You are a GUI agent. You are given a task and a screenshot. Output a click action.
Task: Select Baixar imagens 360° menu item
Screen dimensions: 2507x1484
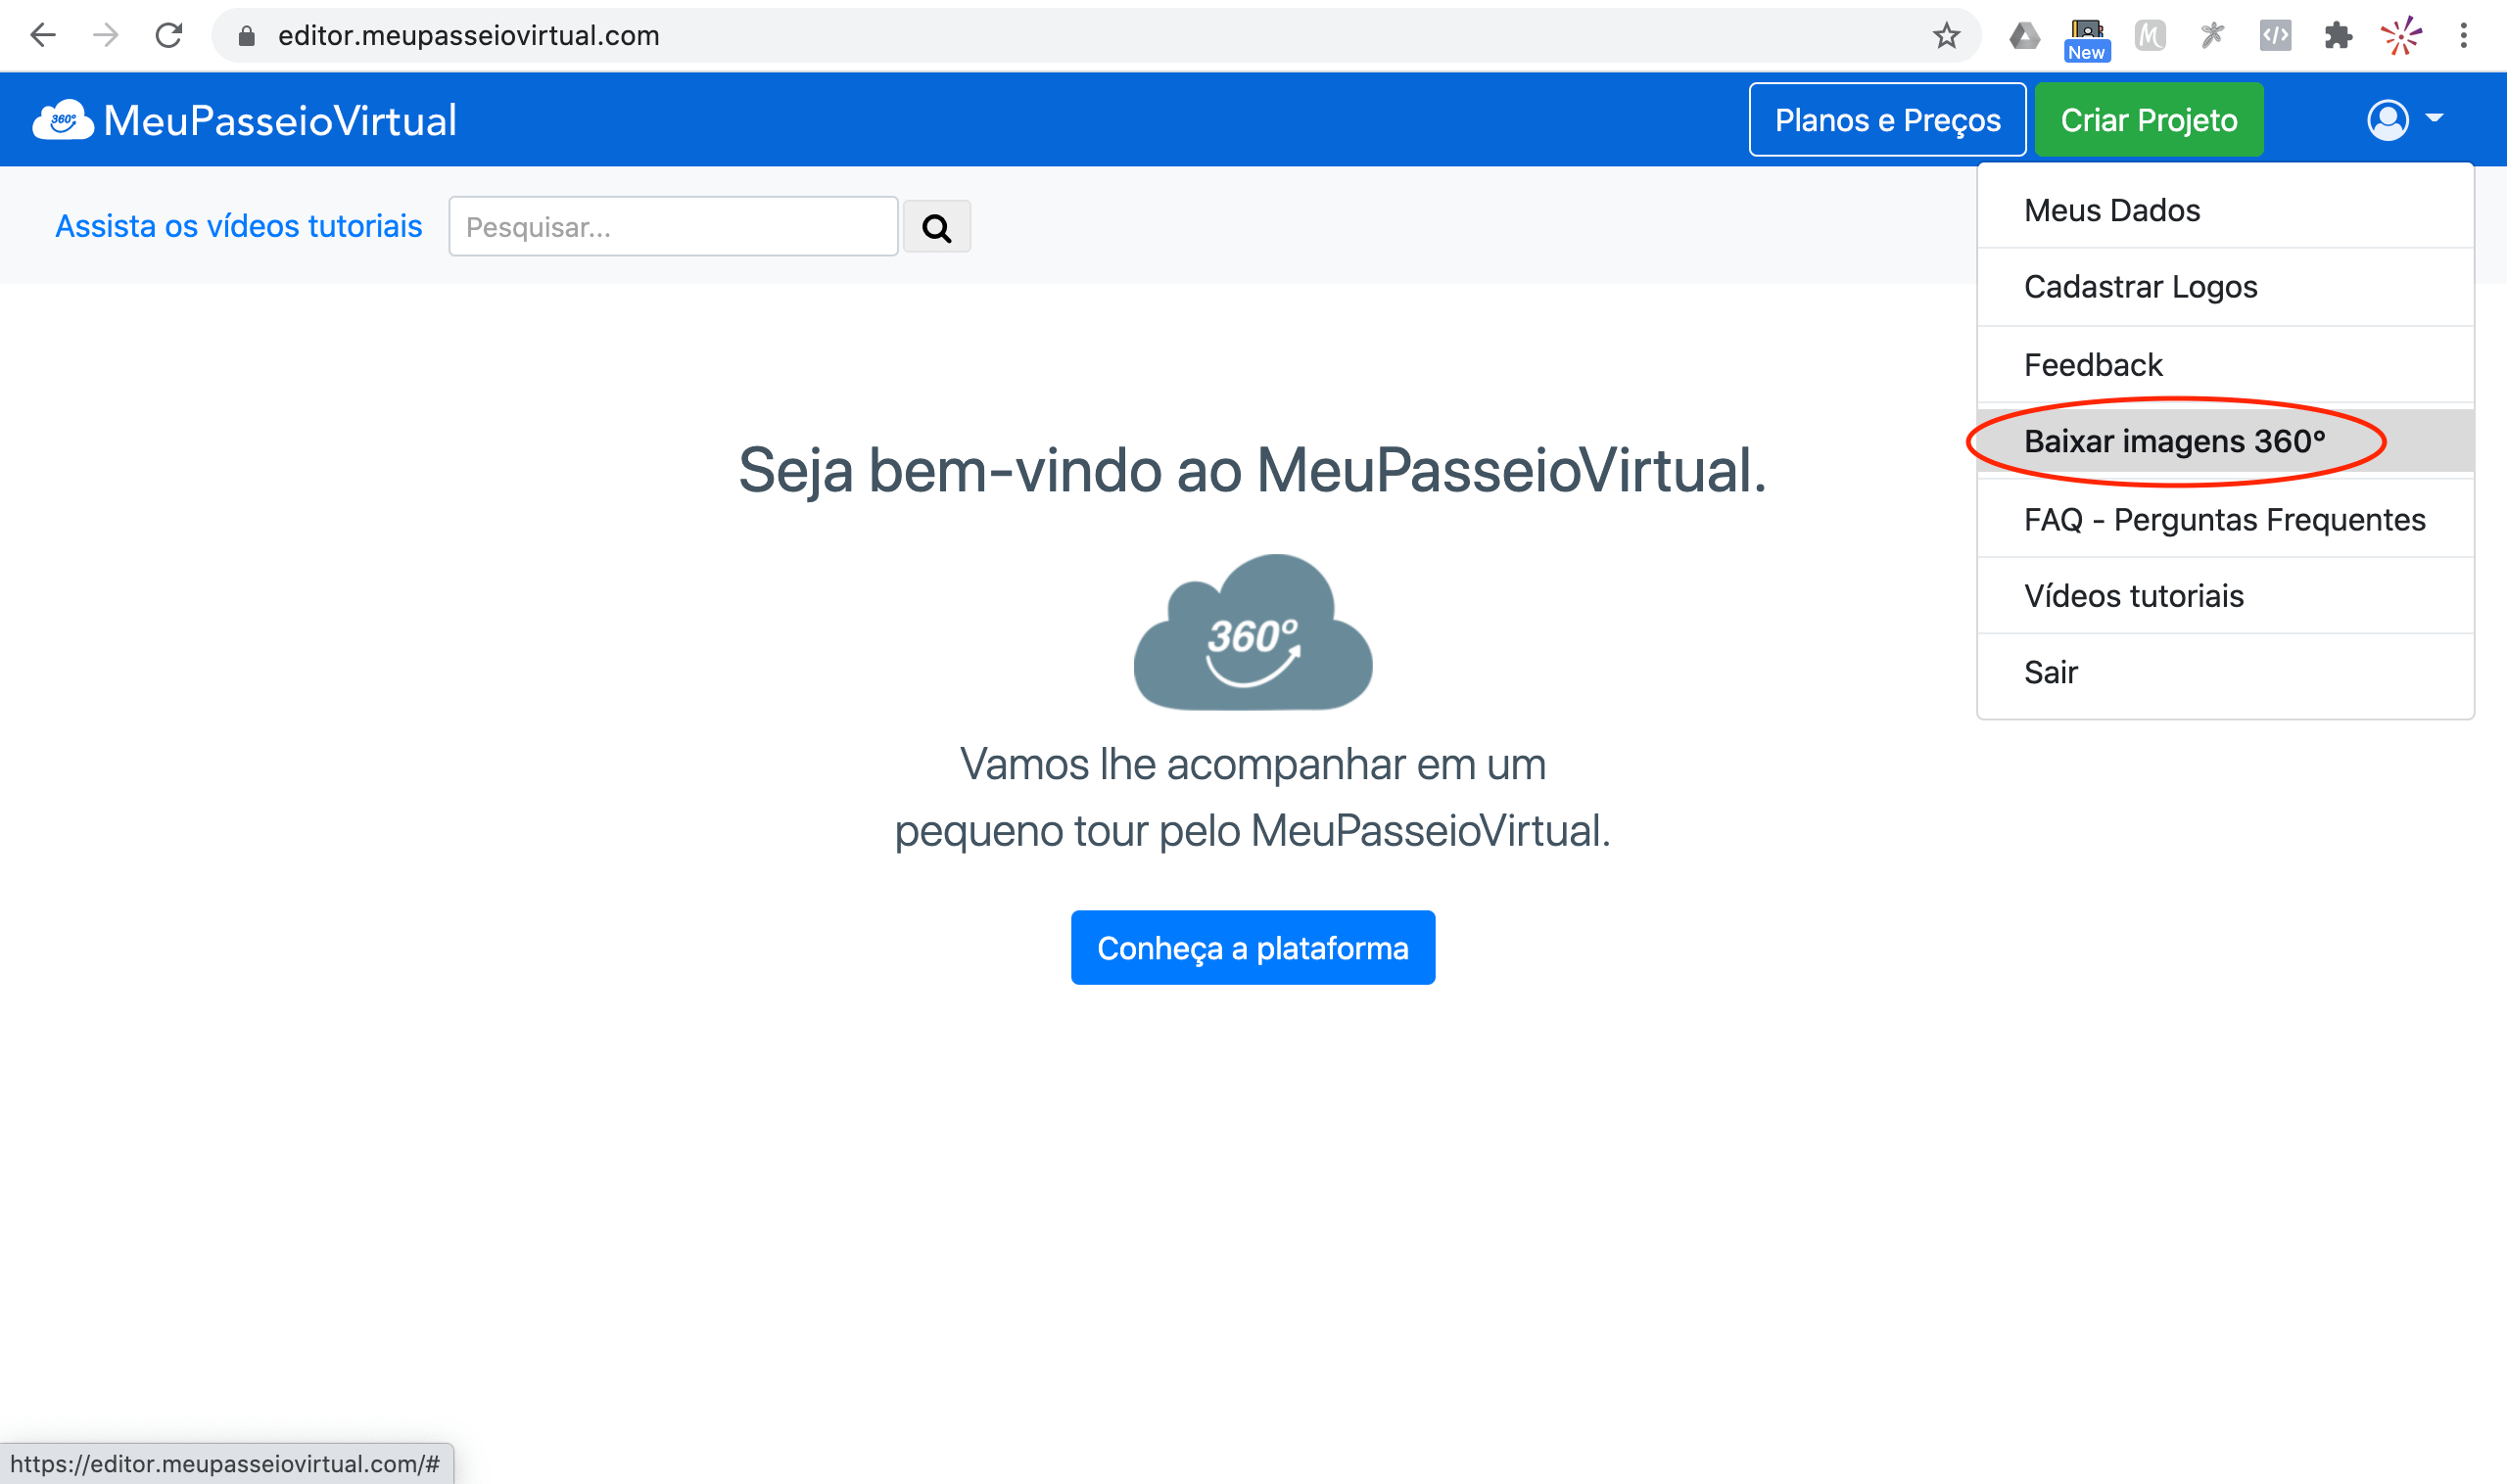[x=2174, y=441]
